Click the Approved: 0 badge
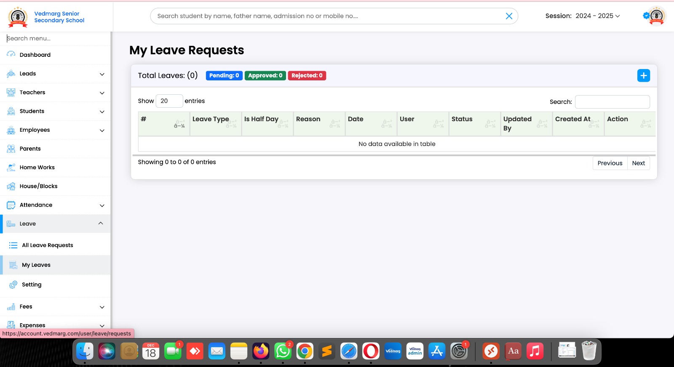Screen dimensions: 674x367 (265, 75)
